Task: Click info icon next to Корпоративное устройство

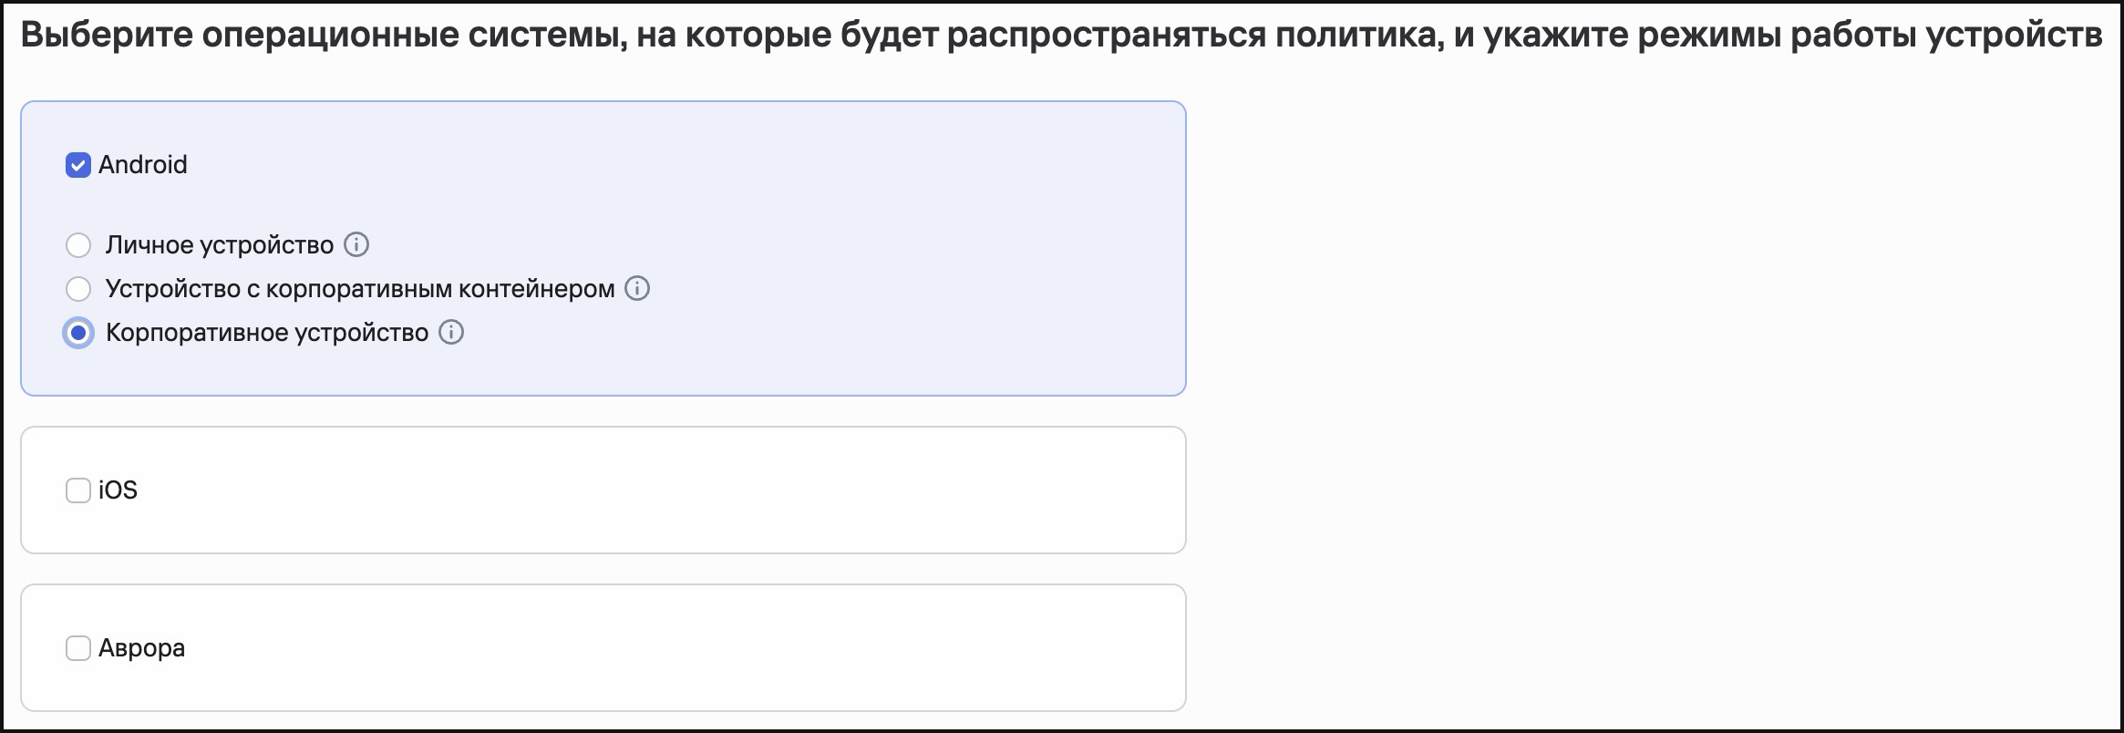Action: [451, 332]
